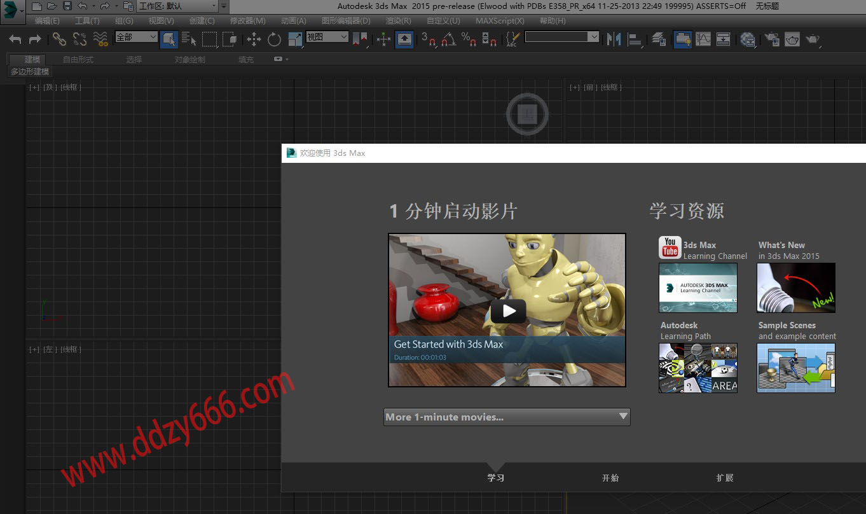
Task: Open the Schematic View icon
Action: (x=724, y=39)
